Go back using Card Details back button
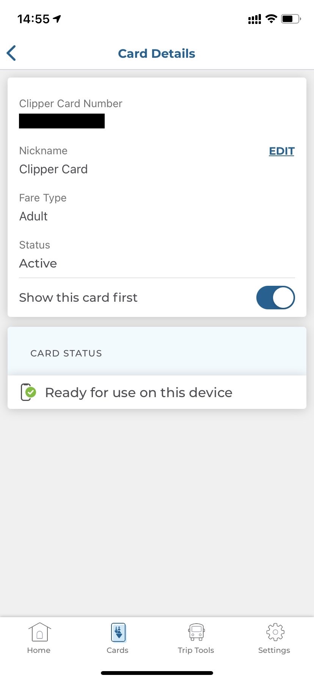Viewport: 314px width, 681px height. 11,53
